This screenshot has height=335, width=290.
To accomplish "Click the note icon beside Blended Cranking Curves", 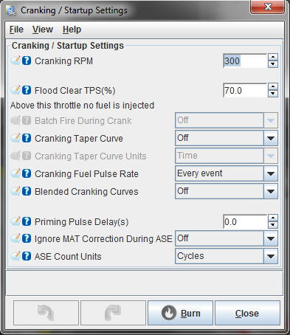I will (15, 191).
